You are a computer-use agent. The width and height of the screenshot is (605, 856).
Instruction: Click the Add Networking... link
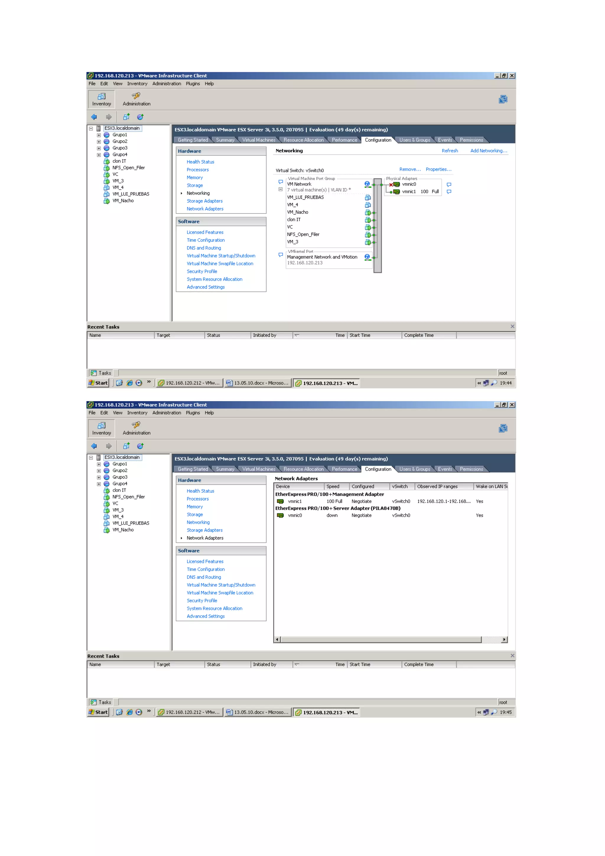(x=488, y=151)
